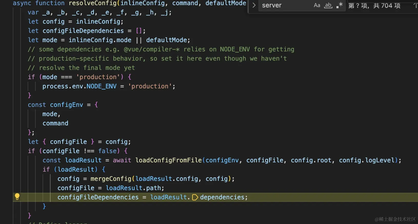Click 'loadResult.path' expression
Screen dimensions: 418x224
[x=133, y=188]
